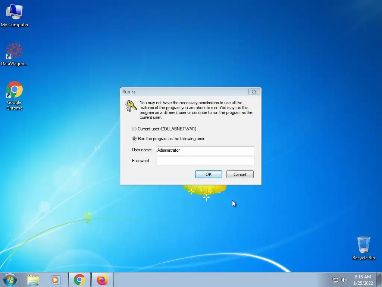Open Windows Explorer from the taskbar
This screenshot has height=287, width=382.
pos(33,280)
